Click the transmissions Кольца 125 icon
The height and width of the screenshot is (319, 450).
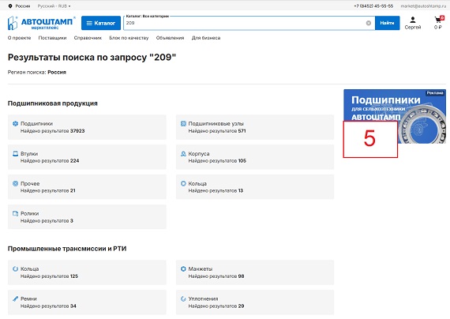(15, 269)
